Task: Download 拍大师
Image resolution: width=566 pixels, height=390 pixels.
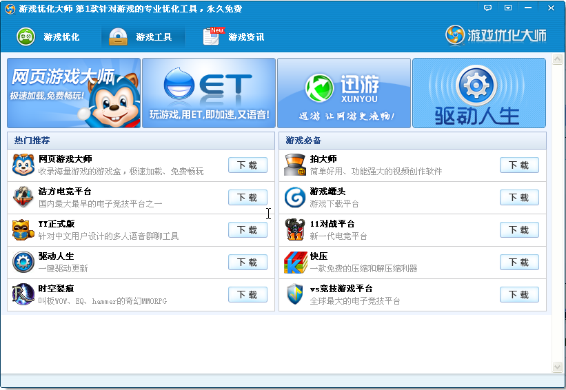Action: tap(519, 165)
